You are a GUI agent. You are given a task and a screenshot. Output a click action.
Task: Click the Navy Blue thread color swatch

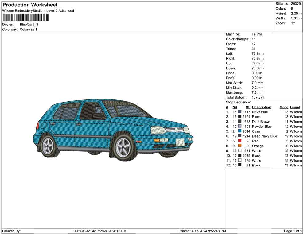click(240, 112)
